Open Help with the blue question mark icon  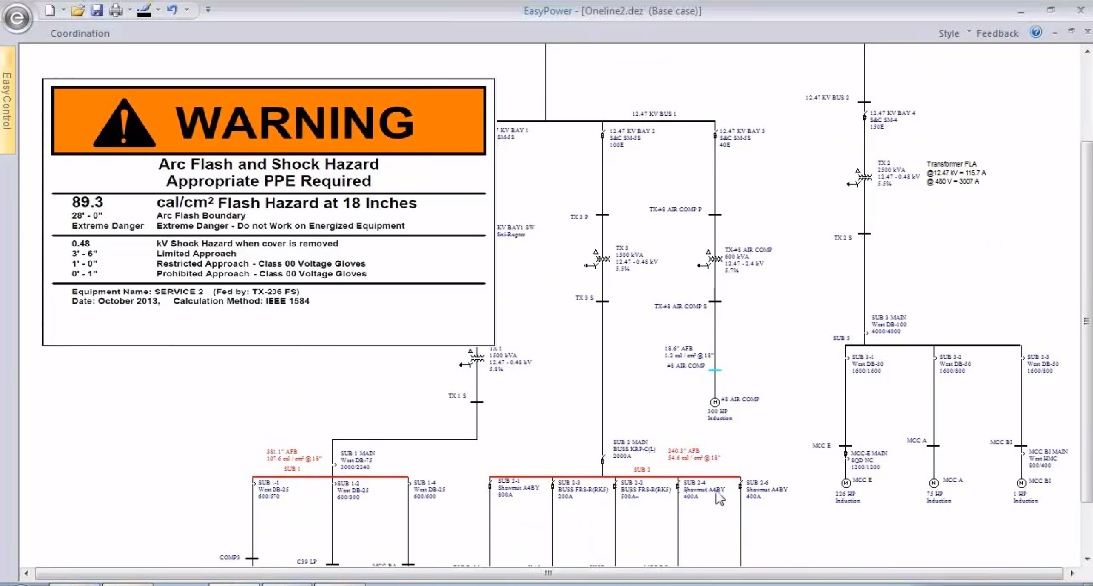(x=1036, y=33)
